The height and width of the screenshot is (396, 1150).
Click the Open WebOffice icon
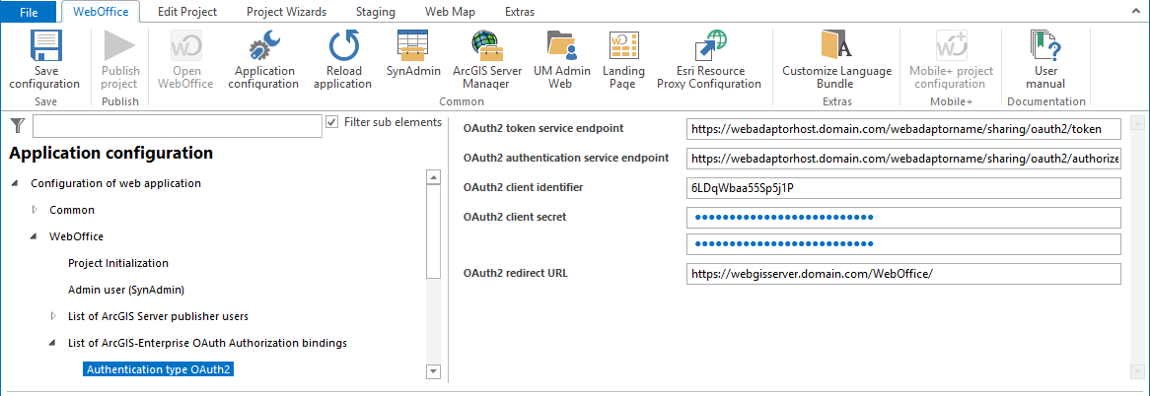[x=186, y=46]
